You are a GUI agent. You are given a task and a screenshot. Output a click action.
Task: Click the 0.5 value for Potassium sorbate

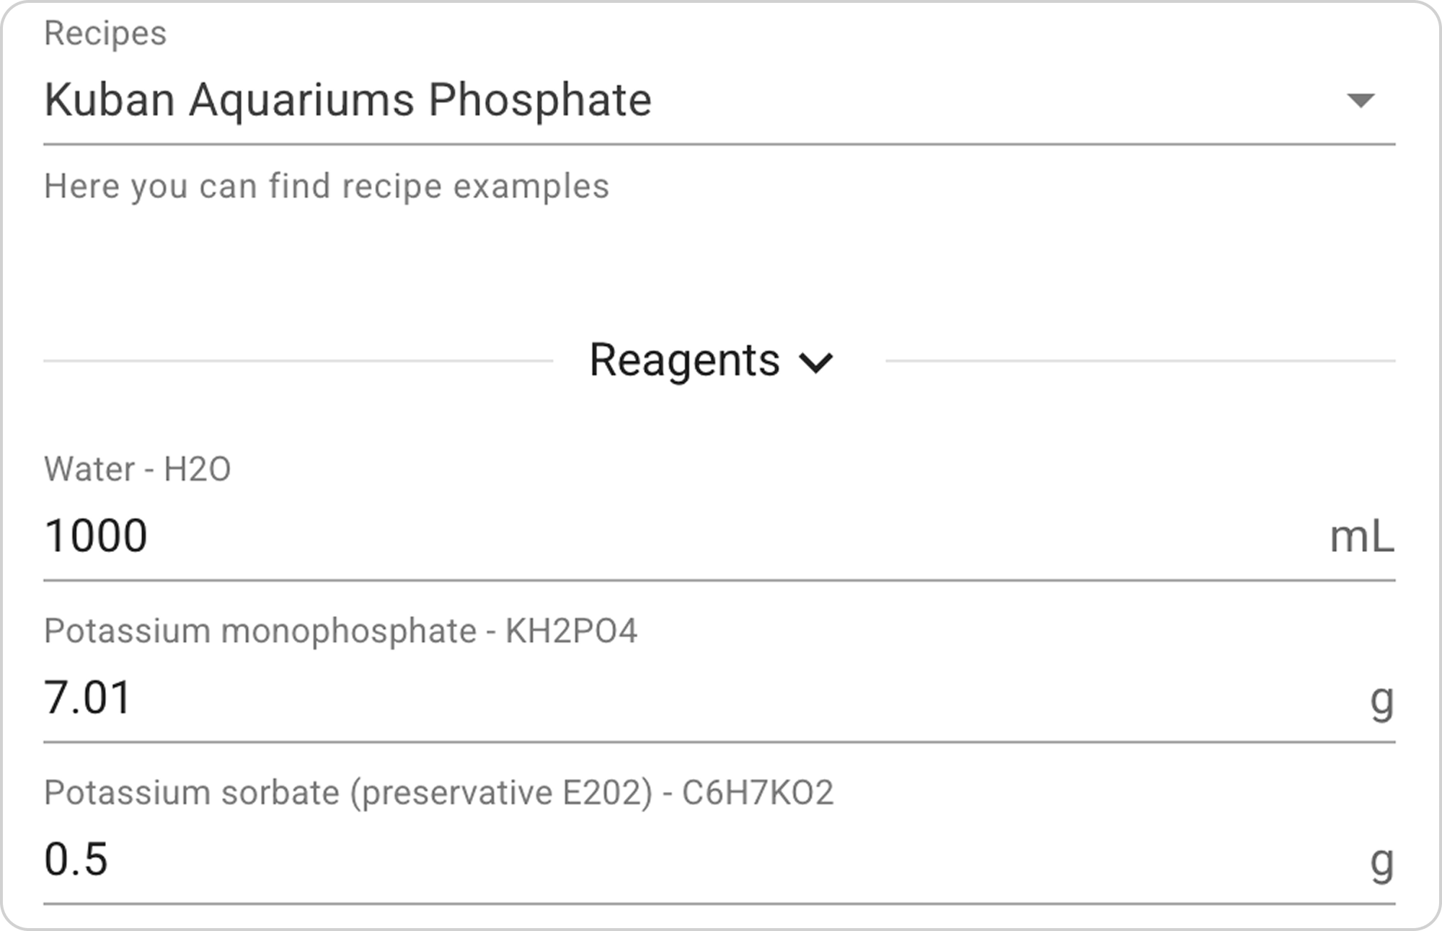tap(76, 860)
